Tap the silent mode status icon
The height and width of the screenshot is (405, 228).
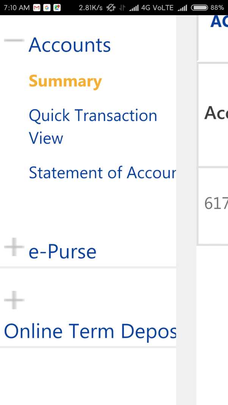111,8
